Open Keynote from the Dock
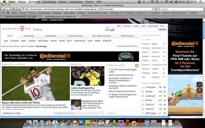Image resolution: width=205 pixels, height=128 pixels. (x=75, y=123)
